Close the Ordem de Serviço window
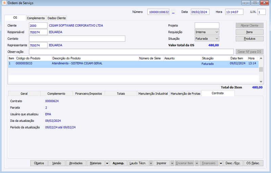This screenshot has width=271, height=173. click(x=264, y=3)
